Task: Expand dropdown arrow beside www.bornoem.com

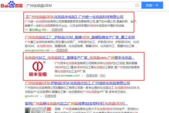Action: (82, 76)
